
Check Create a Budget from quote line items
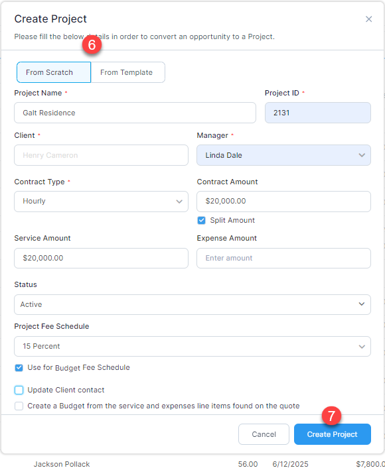(19, 406)
